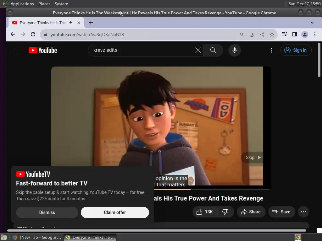
Task: Go back using Chrome's back arrow
Action: coord(13,35)
